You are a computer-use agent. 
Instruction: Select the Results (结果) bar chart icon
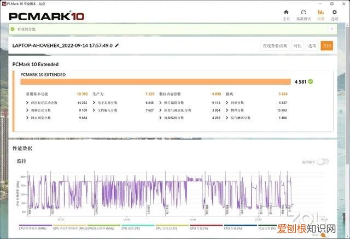(321, 12)
